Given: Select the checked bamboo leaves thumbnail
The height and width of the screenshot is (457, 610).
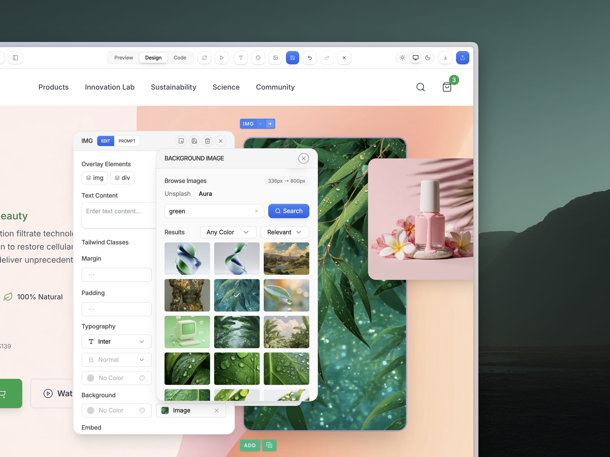Looking at the screenshot, I should [237, 296].
